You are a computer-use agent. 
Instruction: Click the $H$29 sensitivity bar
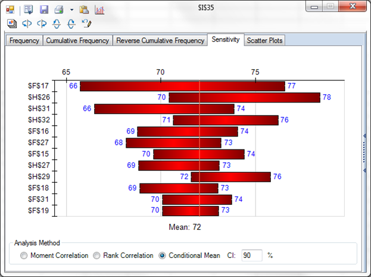pos(230,177)
